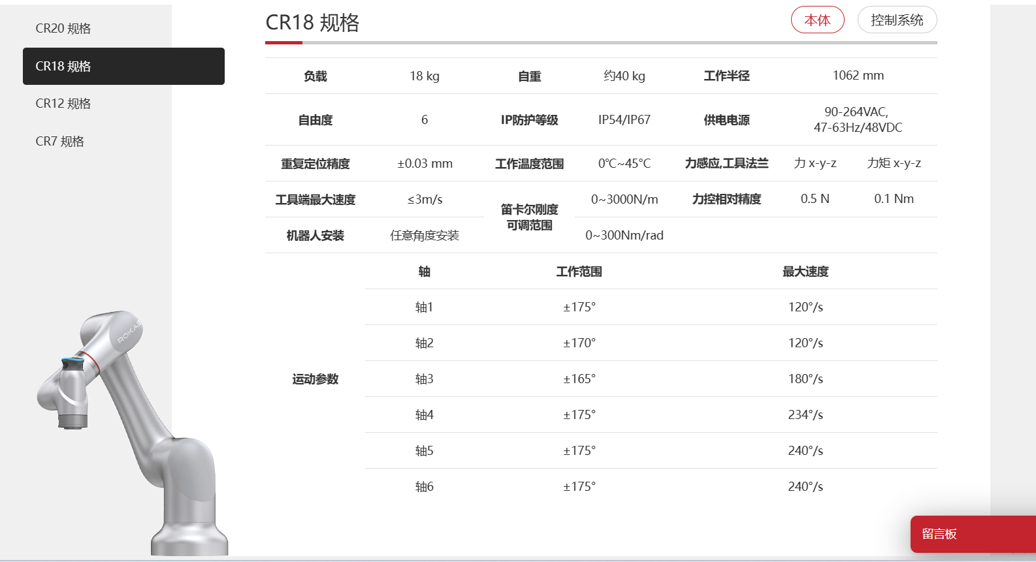Select the CR18 规格 sidebar item
The image size is (1036, 562).
pos(123,66)
